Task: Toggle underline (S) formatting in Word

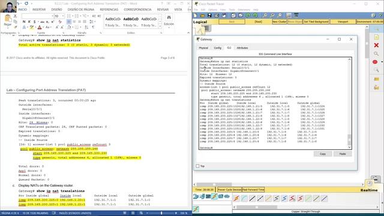Action: (x=35, y=22)
